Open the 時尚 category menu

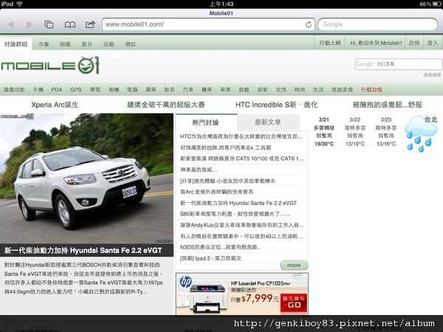(300, 90)
